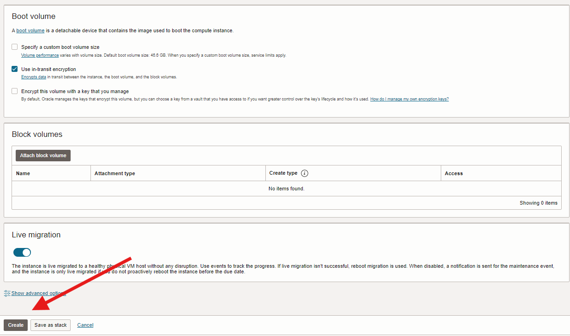Open the Create type info tooltip
Image resolution: width=570 pixels, height=336 pixels.
click(304, 173)
